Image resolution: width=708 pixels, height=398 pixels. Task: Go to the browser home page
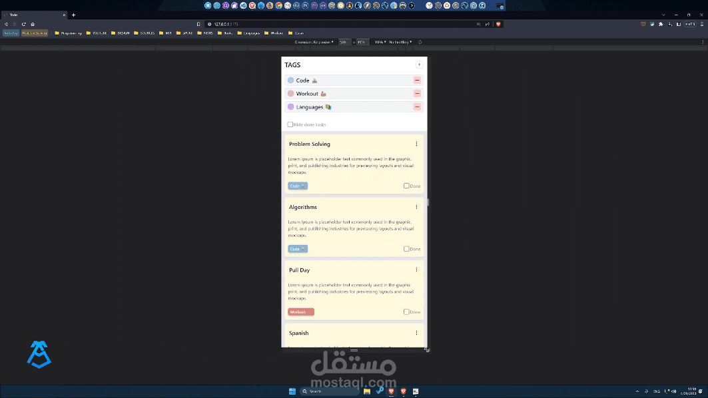[x=33, y=25]
